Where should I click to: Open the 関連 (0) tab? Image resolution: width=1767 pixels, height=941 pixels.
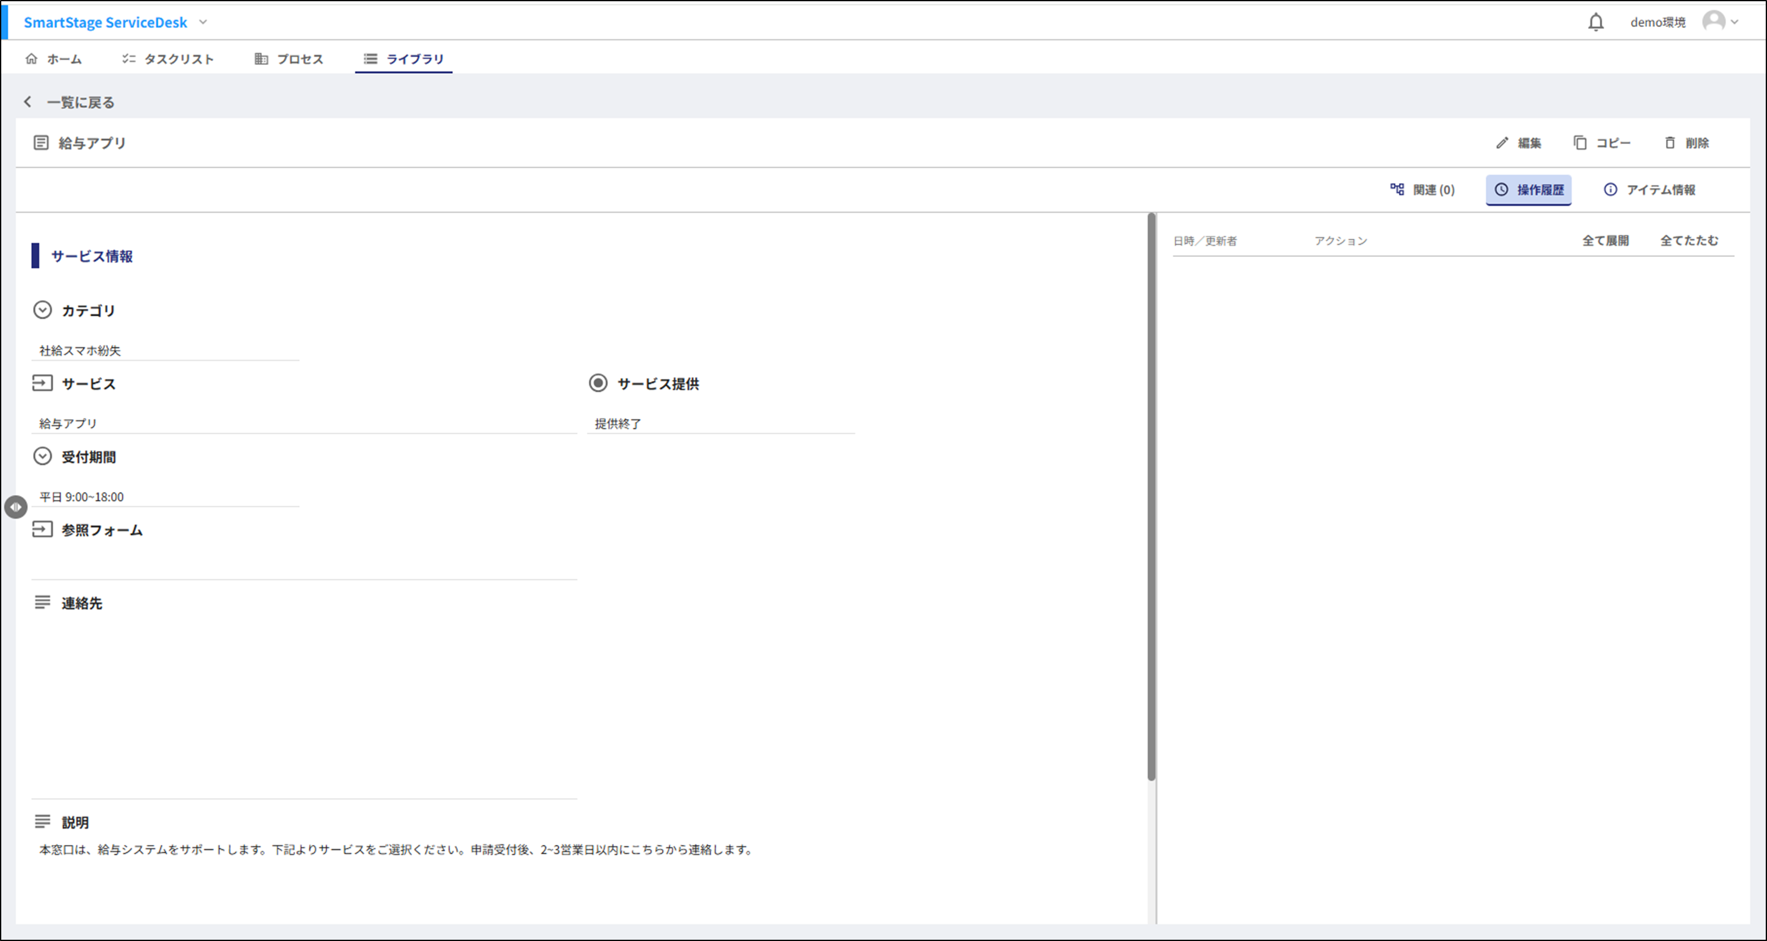coord(1423,190)
